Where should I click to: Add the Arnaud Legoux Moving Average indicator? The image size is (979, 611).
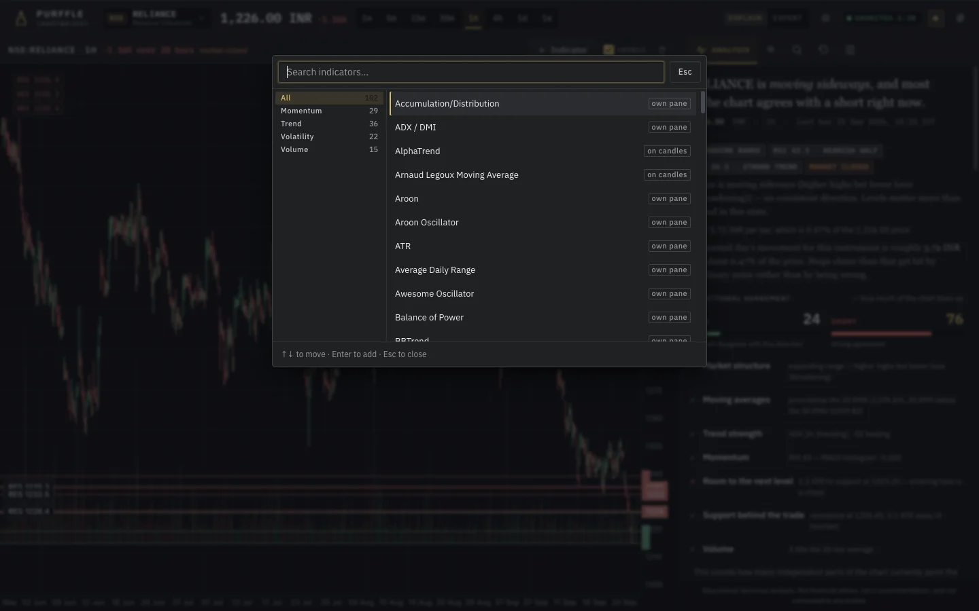tap(543, 175)
